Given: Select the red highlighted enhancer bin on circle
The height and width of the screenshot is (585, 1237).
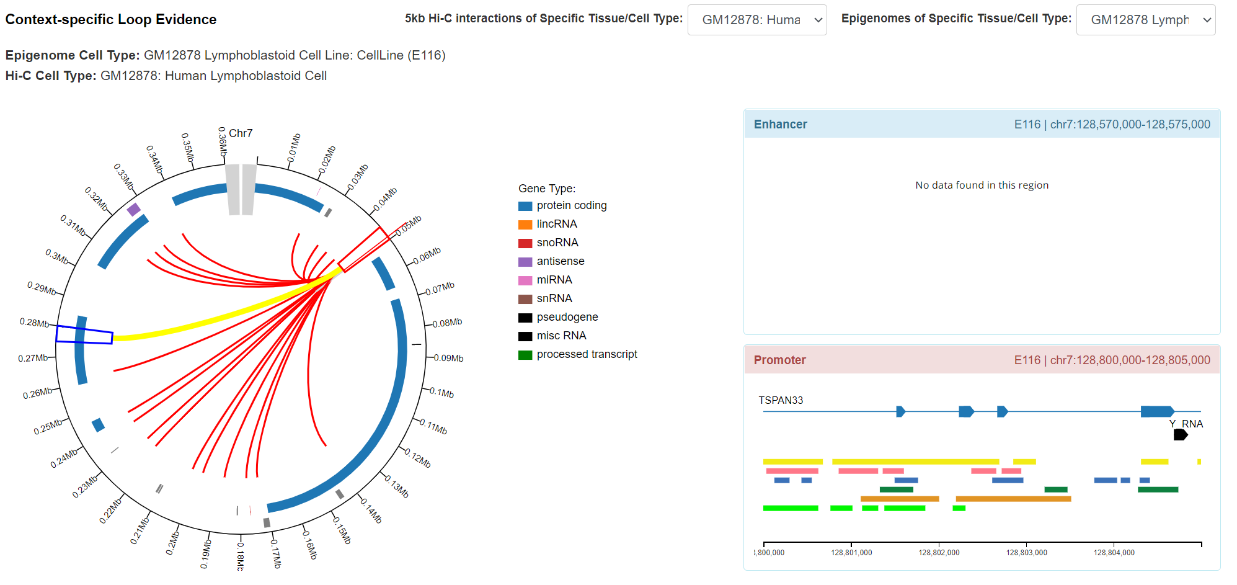Looking at the screenshot, I should [x=364, y=249].
